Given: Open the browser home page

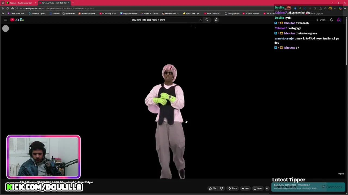Looking at the screenshot, I should 12,8.
